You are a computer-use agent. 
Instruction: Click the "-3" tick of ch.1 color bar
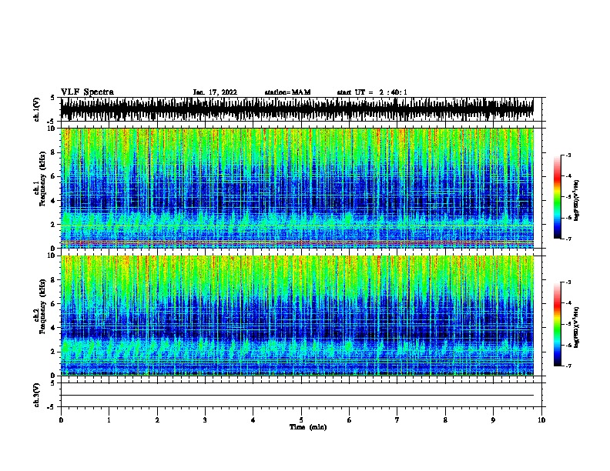point(568,155)
